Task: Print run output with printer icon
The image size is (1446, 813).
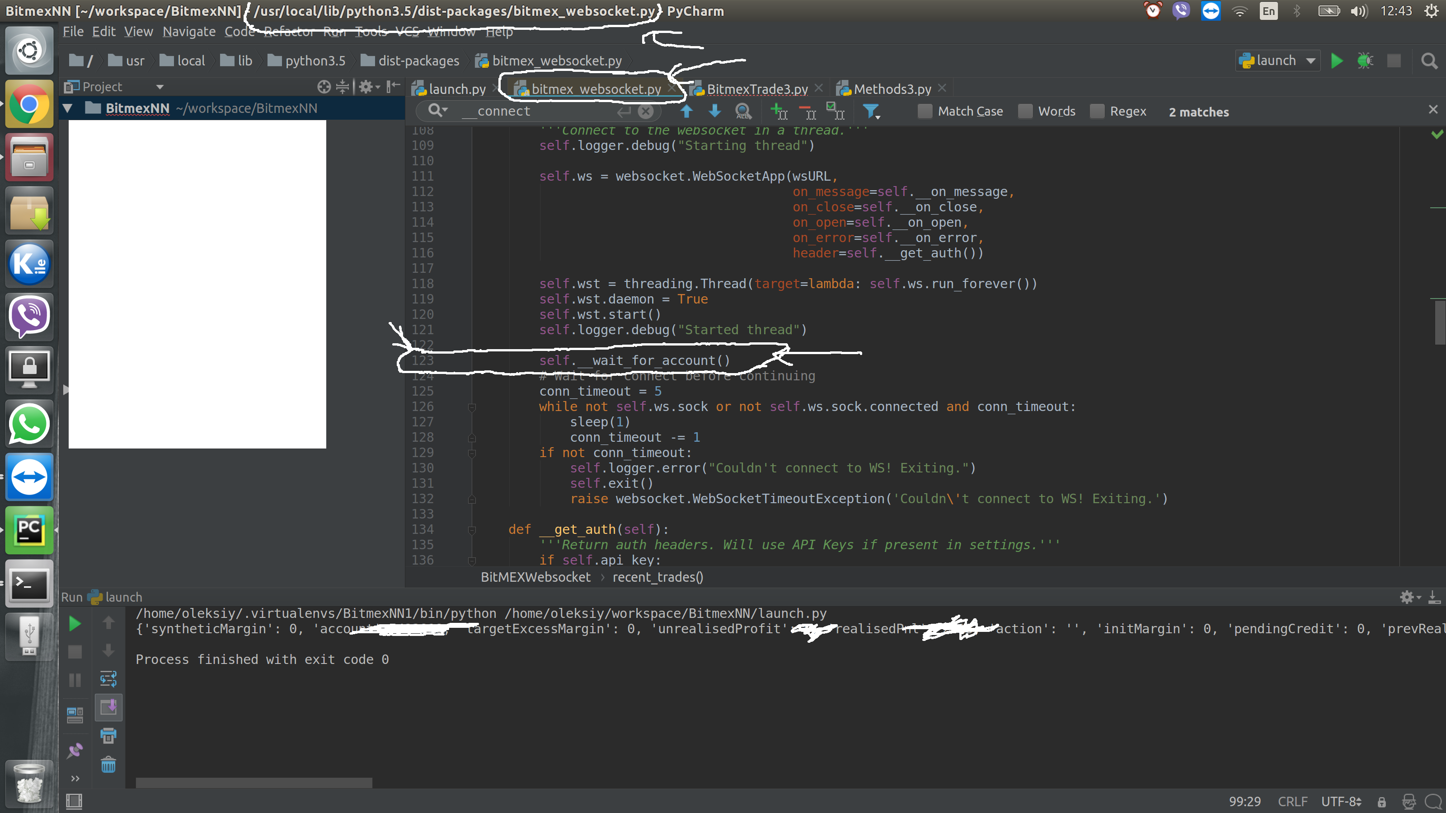Action: [x=108, y=736]
